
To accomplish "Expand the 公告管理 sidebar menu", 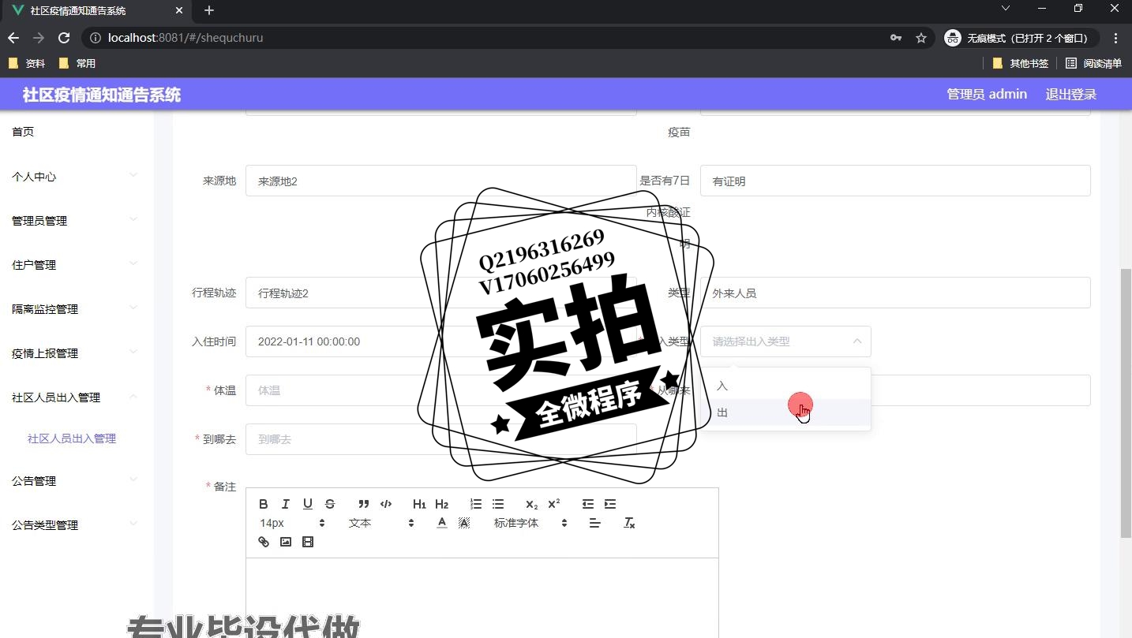I will 77,481.
